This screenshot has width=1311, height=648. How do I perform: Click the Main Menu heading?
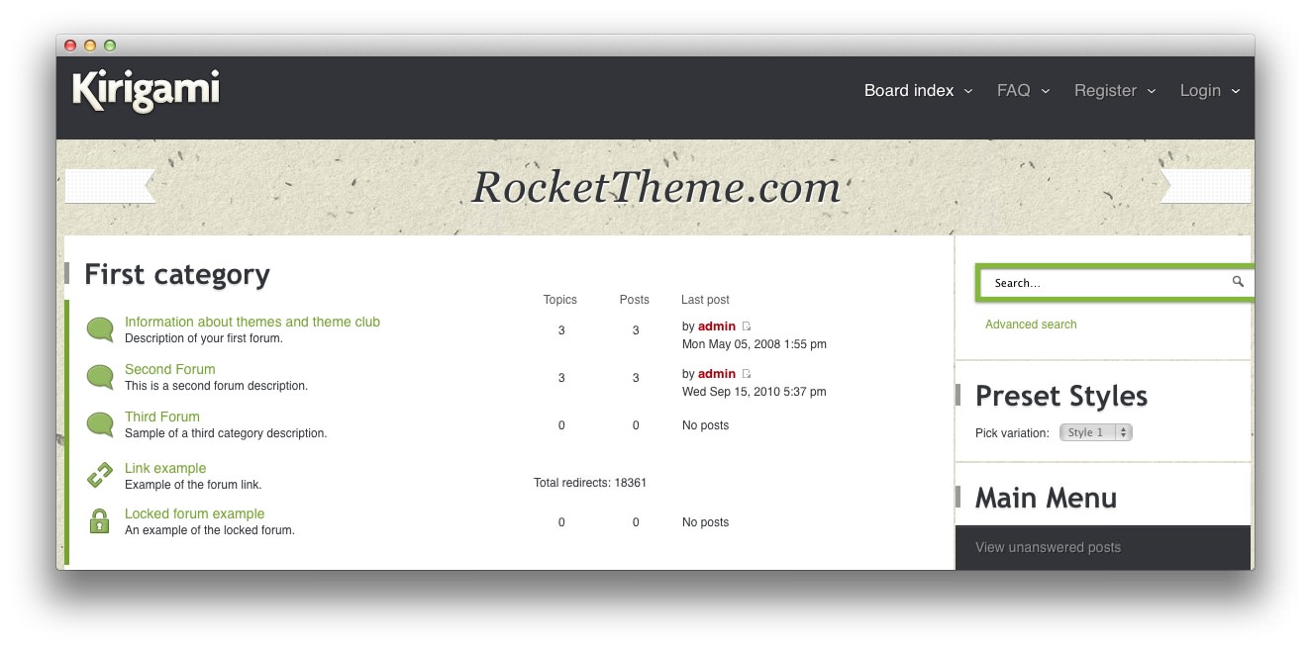tap(1046, 498)
